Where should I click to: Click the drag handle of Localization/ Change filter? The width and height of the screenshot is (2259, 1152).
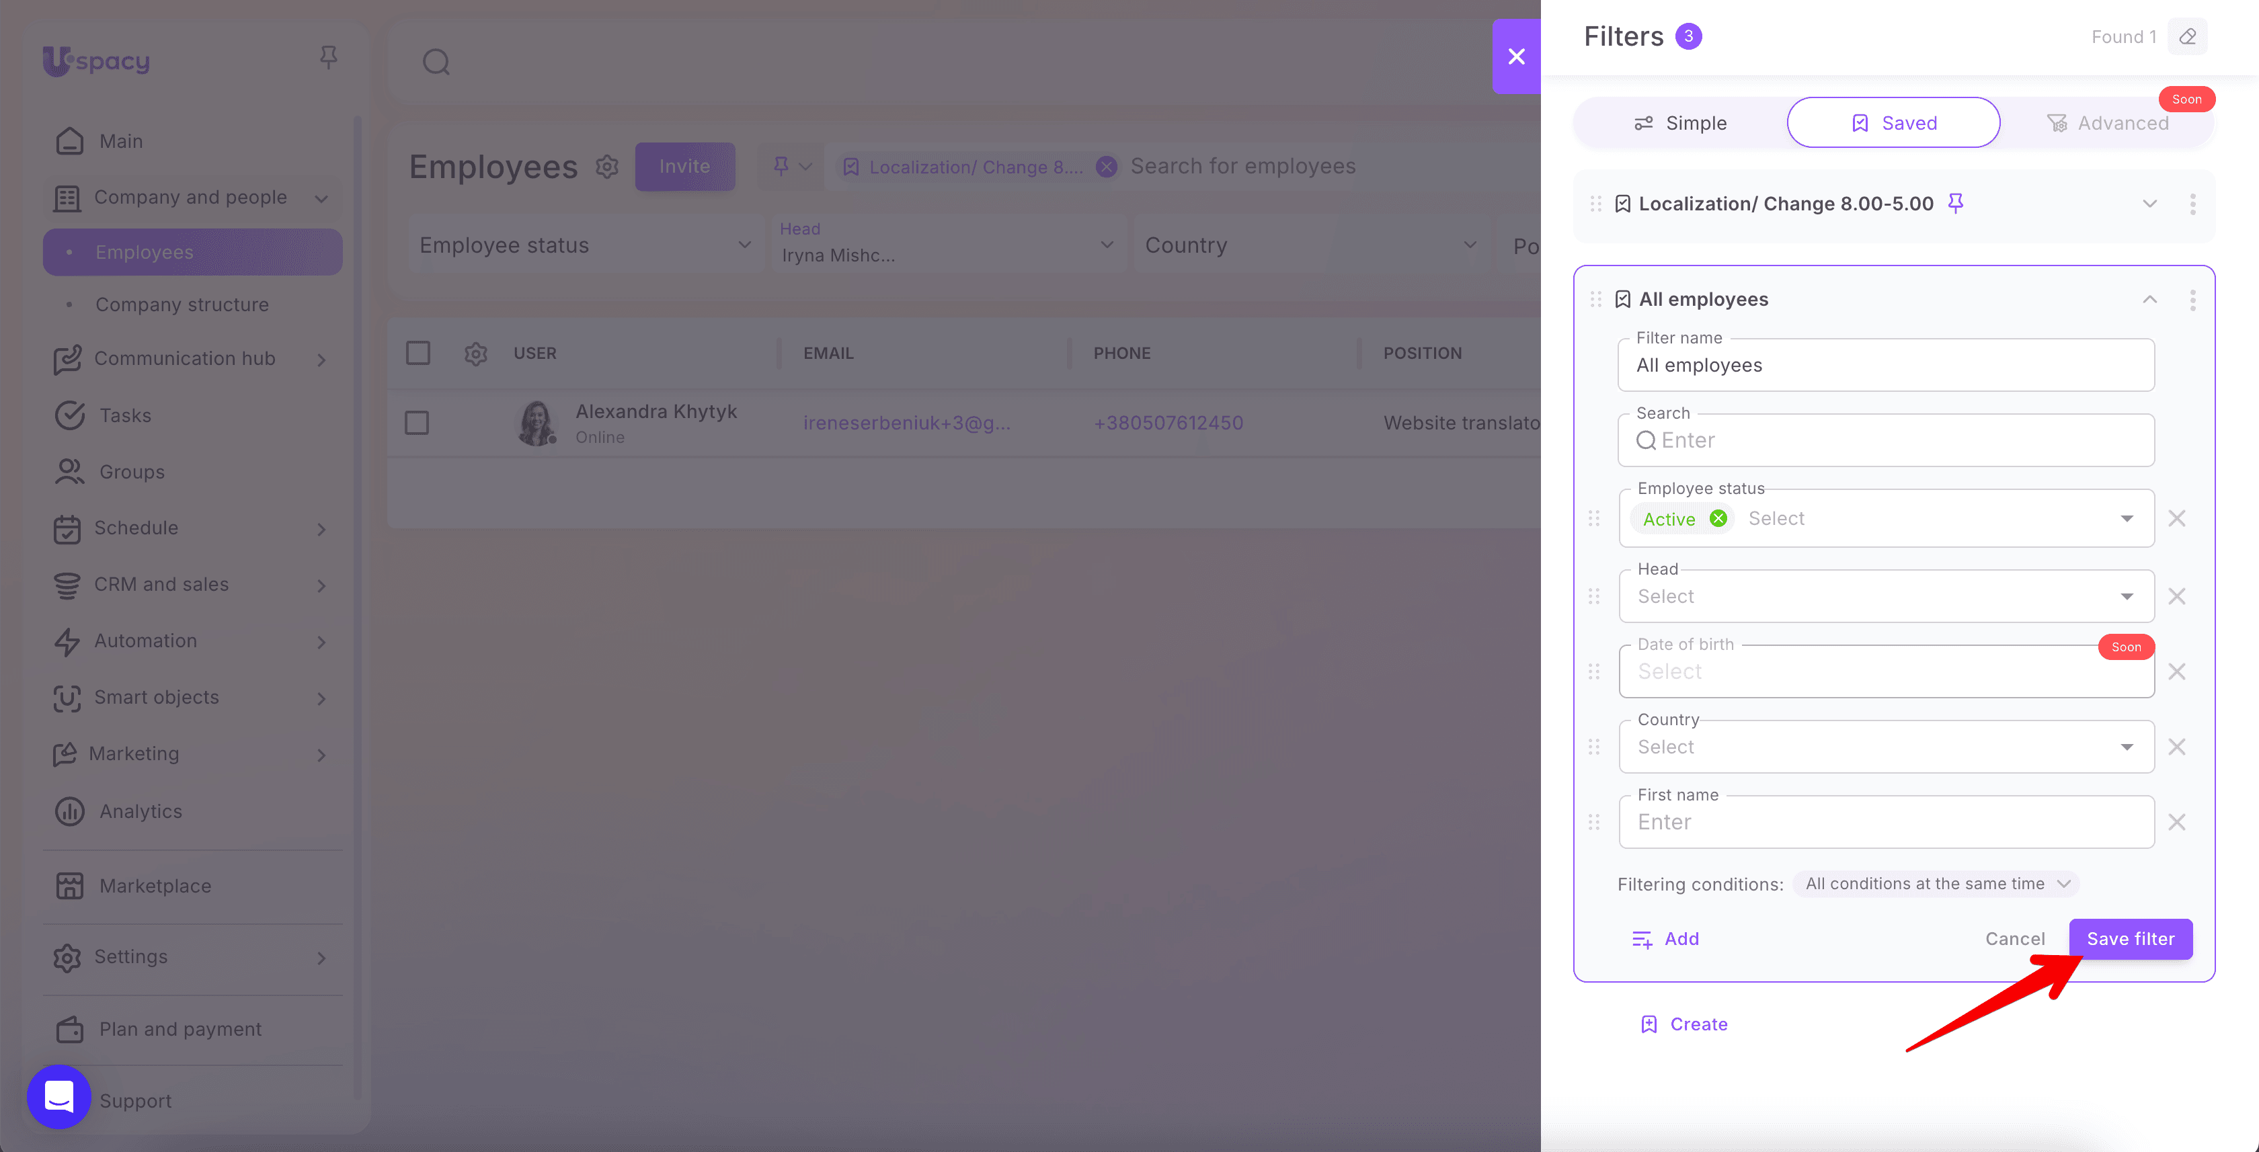(x=1596, y=204)
